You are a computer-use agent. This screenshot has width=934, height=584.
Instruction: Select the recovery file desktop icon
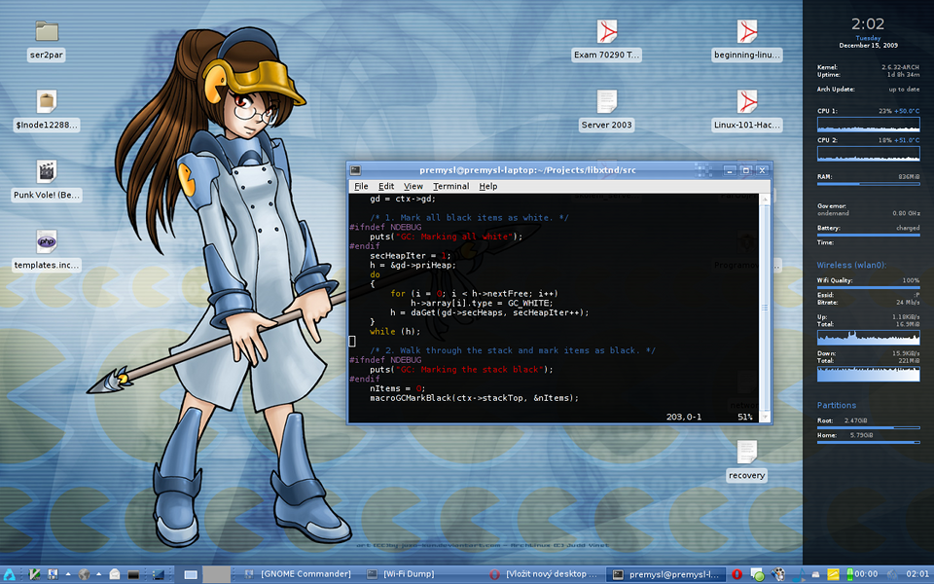tap(747, 460)
